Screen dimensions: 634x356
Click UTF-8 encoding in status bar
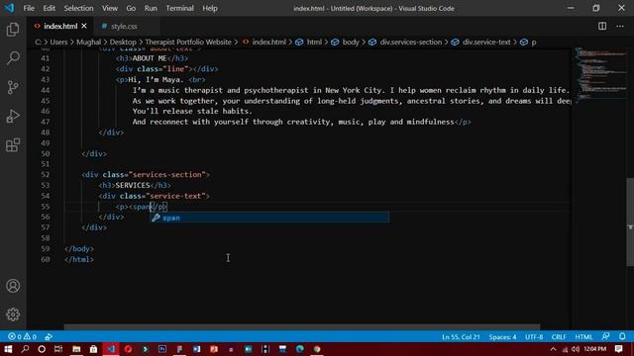click(x=534, y=336)
